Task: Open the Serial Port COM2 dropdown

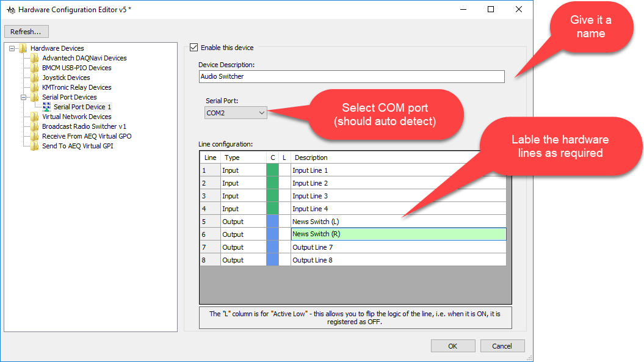Action: 236,113
